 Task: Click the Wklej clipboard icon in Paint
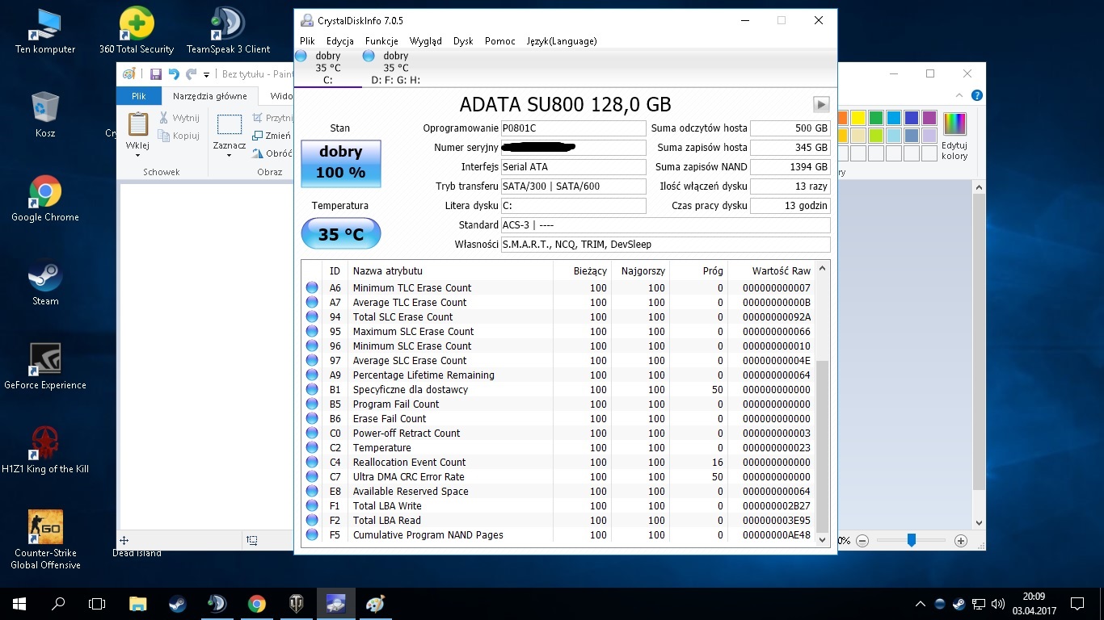click(x=138, y=125)
